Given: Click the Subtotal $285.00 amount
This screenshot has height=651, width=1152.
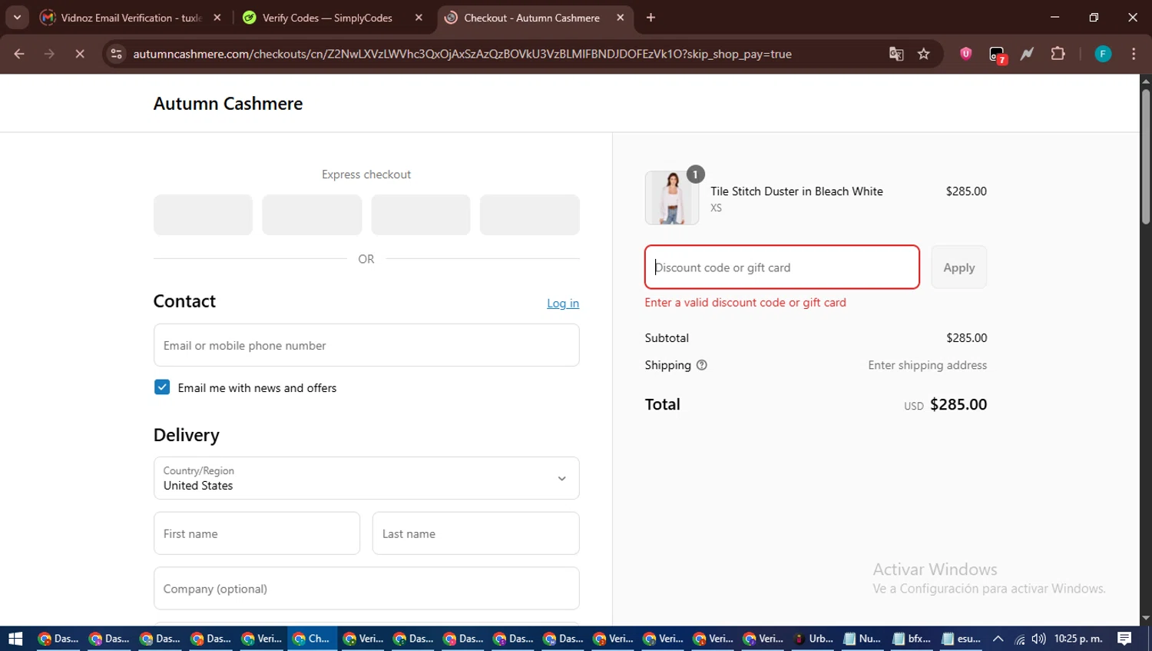Looking at the screenshot, I should [966, 338].
